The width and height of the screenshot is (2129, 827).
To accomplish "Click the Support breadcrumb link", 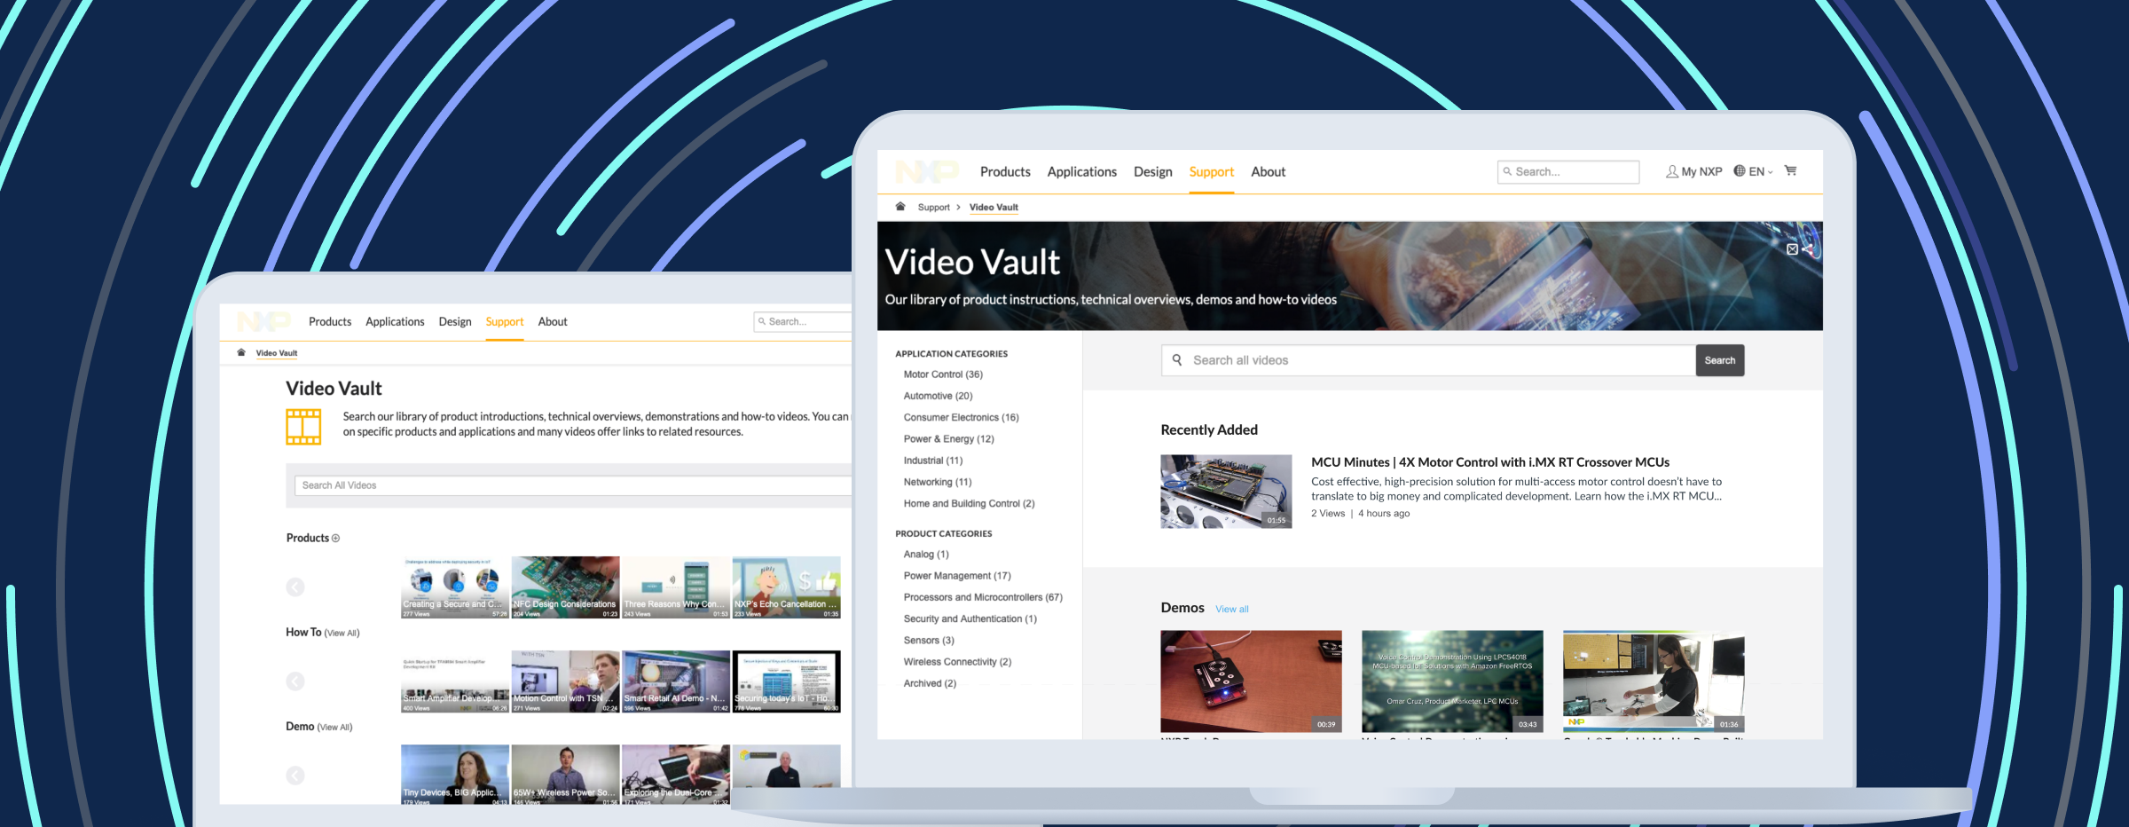I will click(934, 207).
